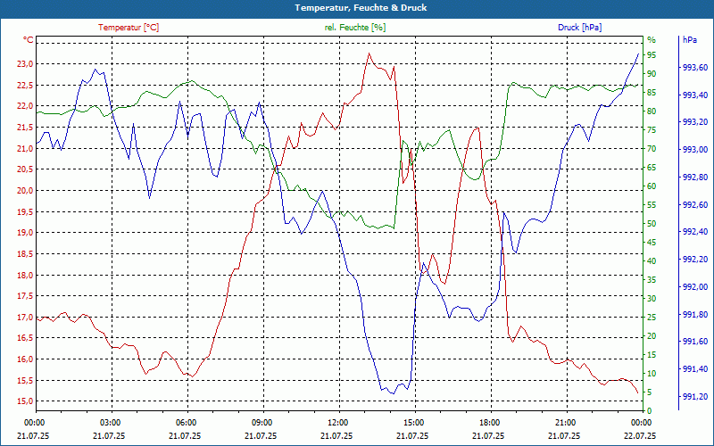Screen dimensions: 714x446
Task: Click '19,5' on the temperature axis
Action: pos(25,211)
